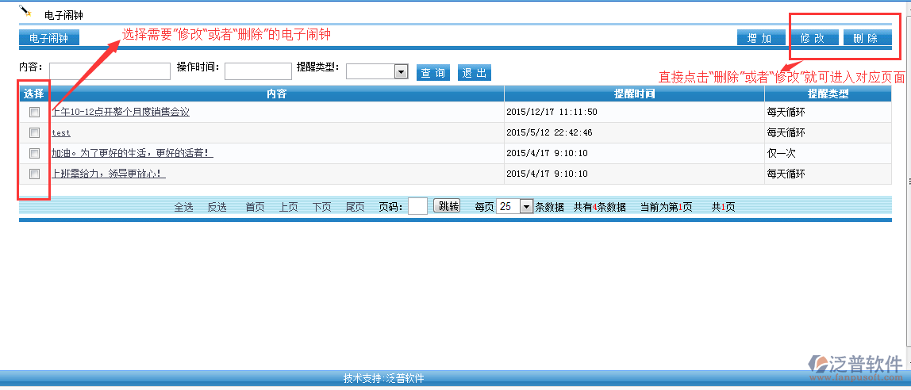Screen dimensions: 911x390
Task: Click 反选 to invert selection
Action: 217,207
